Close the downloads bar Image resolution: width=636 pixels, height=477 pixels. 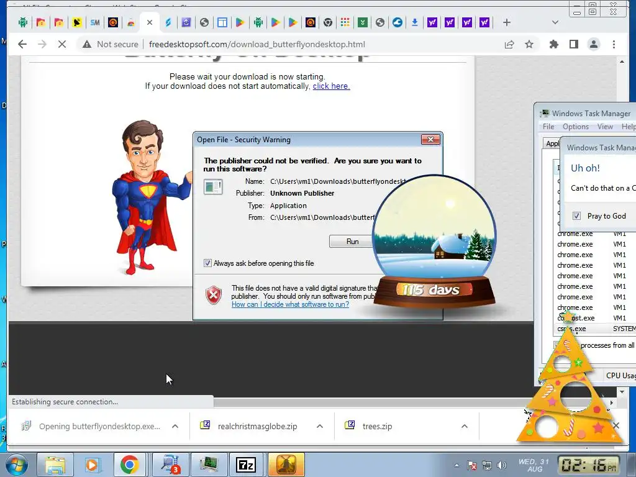tap(616, 425)
